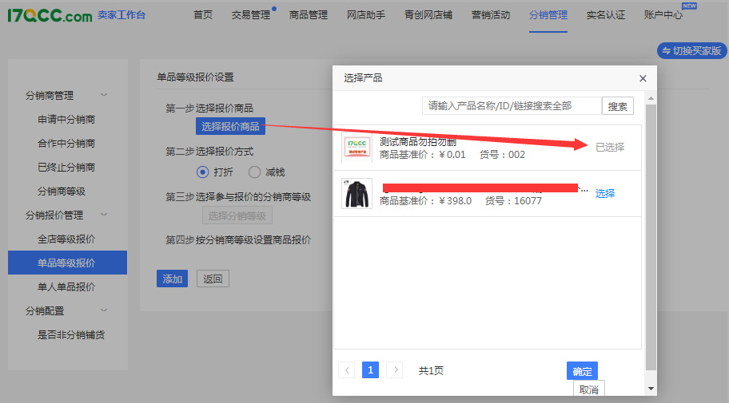Viewport: 729px width, 403px height.
Task: Click the blue 添加 button
Action: coord(172,279)
